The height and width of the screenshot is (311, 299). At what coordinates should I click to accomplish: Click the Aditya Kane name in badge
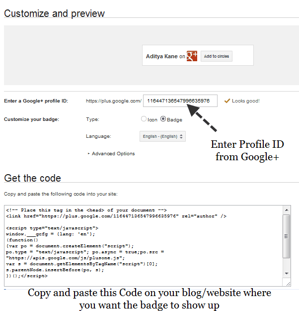(x=161, y=57)
